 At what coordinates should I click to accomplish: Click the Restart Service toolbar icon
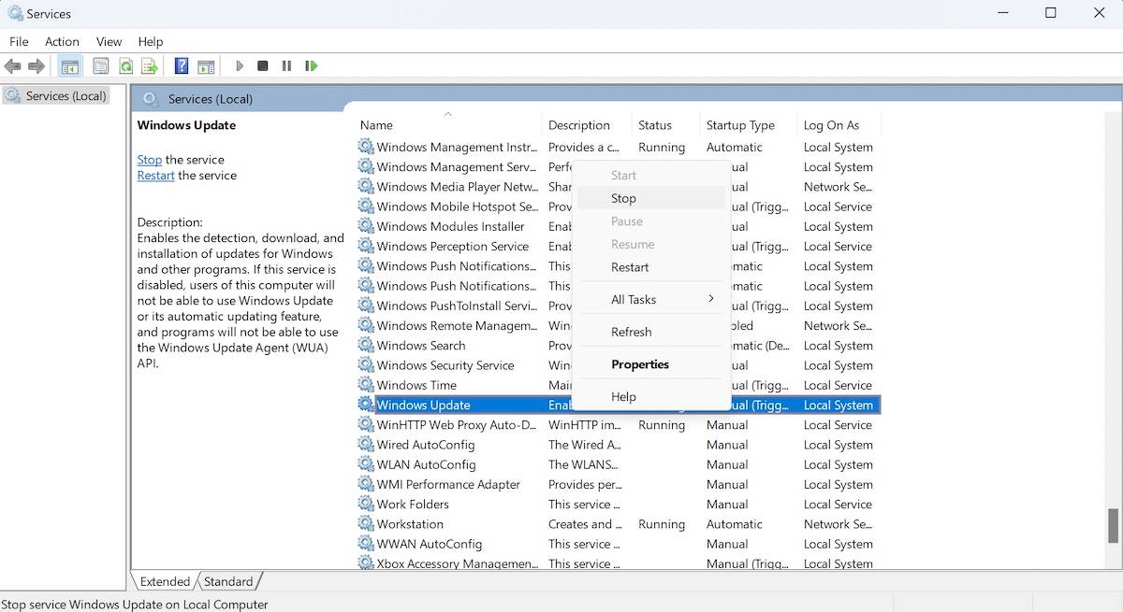tap(312, 66)
